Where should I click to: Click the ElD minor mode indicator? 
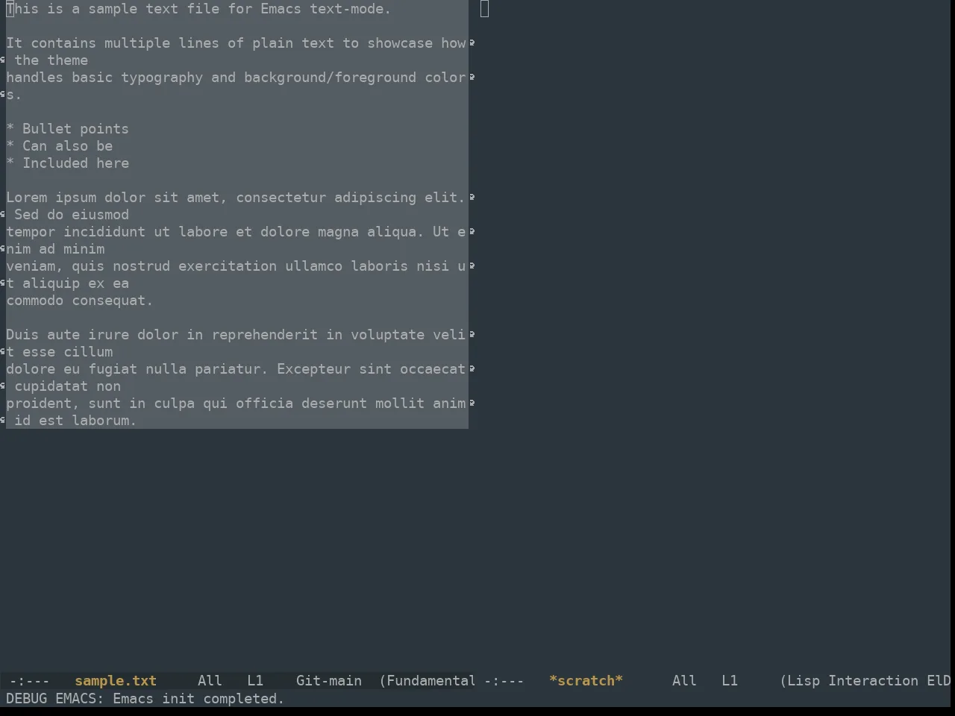click(939, 680)
